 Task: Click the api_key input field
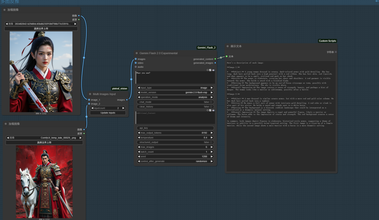point(175,128)
